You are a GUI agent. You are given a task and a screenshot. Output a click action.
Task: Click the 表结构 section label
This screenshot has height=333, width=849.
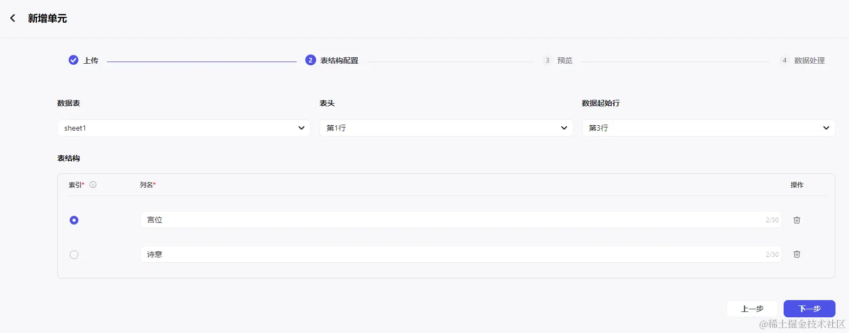pyautogui.click(x=69, y=158)
